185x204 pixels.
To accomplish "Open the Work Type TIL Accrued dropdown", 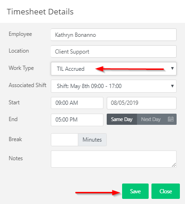I will pos(114,69).
